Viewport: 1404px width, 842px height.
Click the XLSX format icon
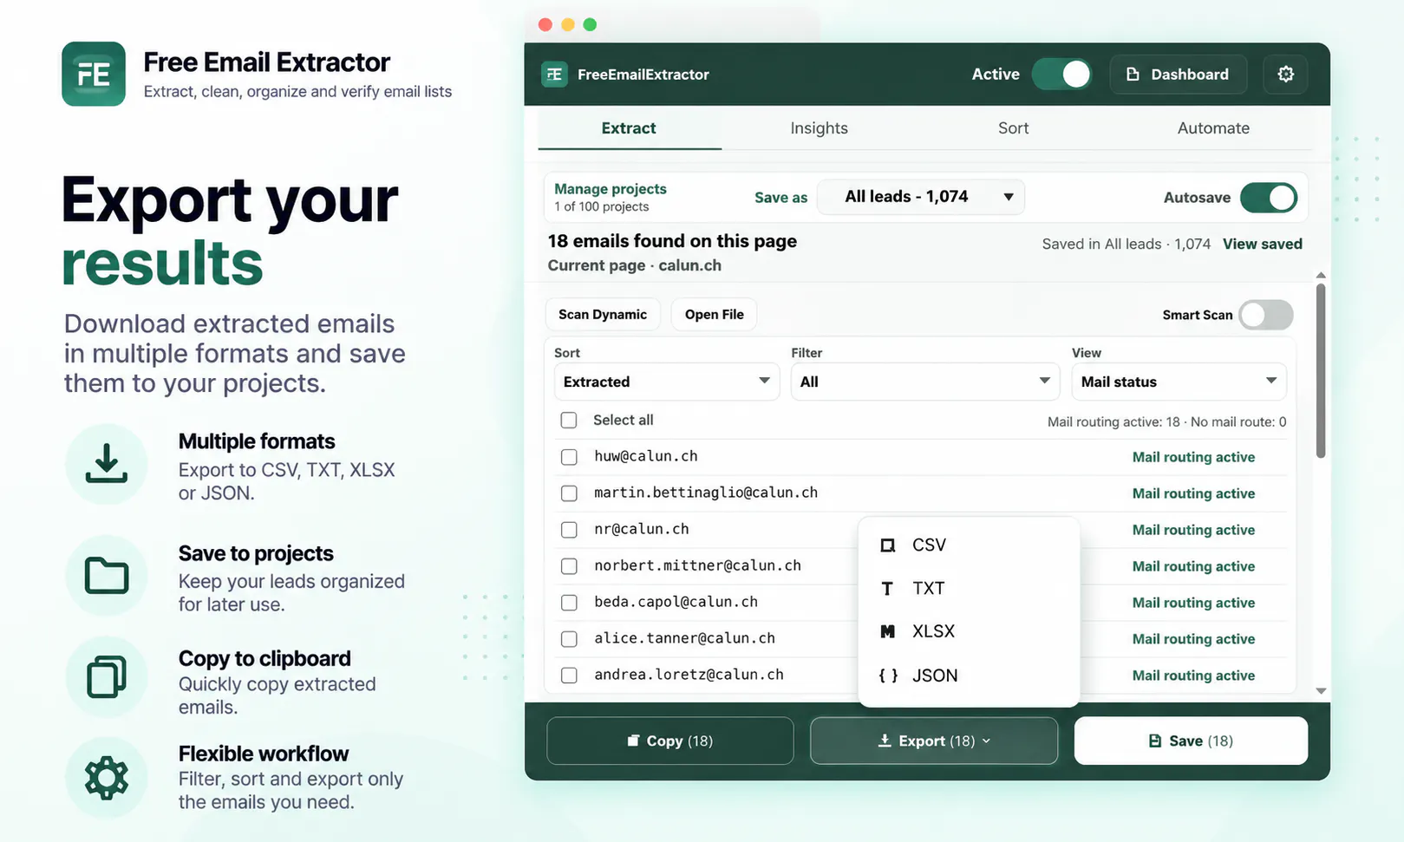coord(887,631)
